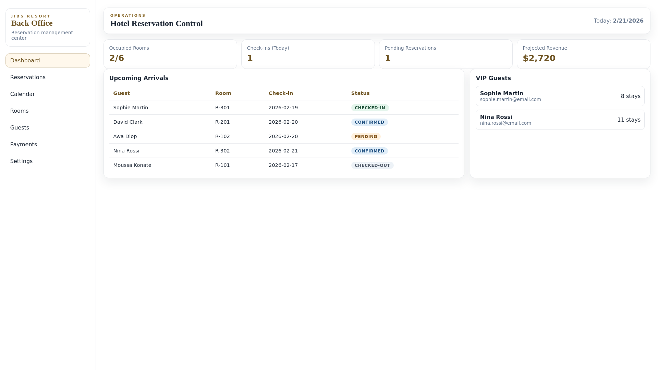Click the Check-in column header

[x=281, y=93]
